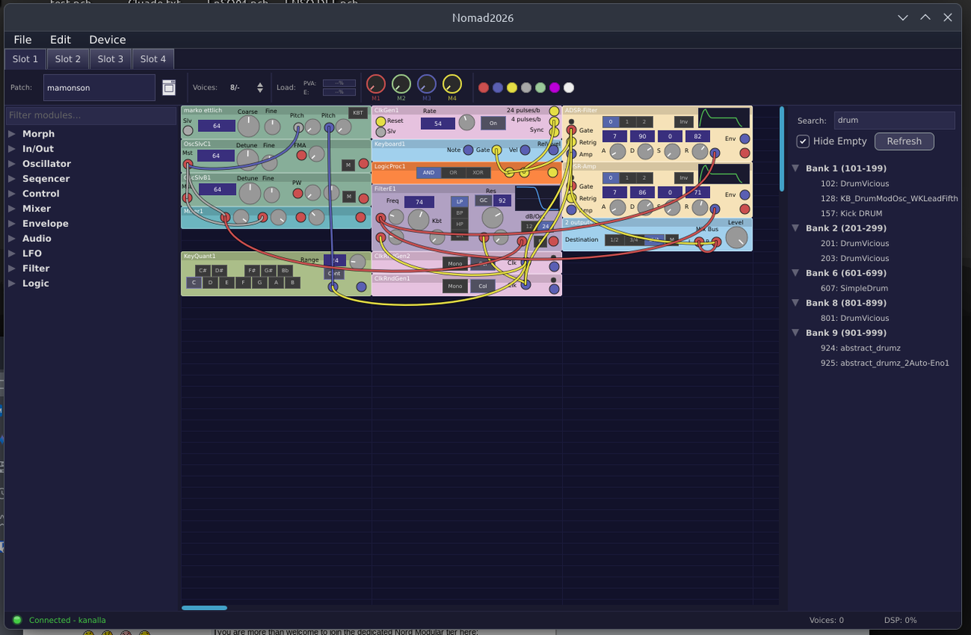The image size is (971, 635).
Task: Mute OscSlvC1 with its M button
Action: (348, 165)
